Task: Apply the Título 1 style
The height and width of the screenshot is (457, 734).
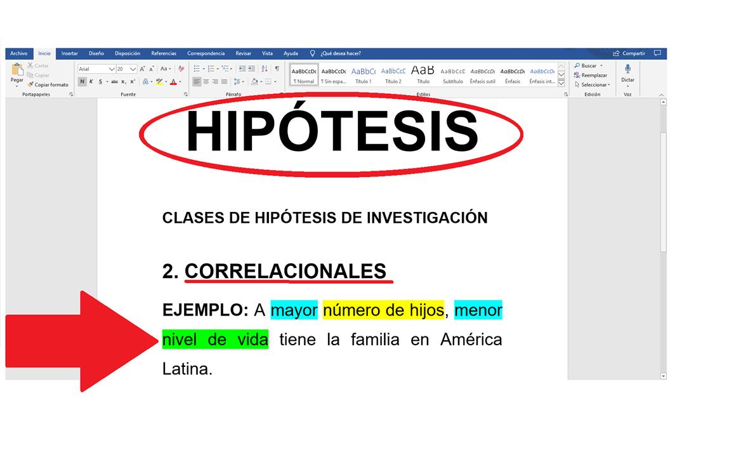Action: (x=364, y=75)
